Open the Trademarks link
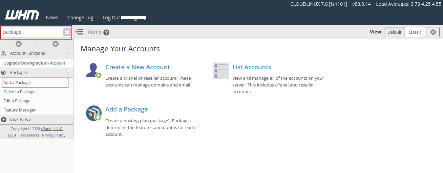This screenshot has width=443, height=173. pyautogui.click(x=29, y=135)
